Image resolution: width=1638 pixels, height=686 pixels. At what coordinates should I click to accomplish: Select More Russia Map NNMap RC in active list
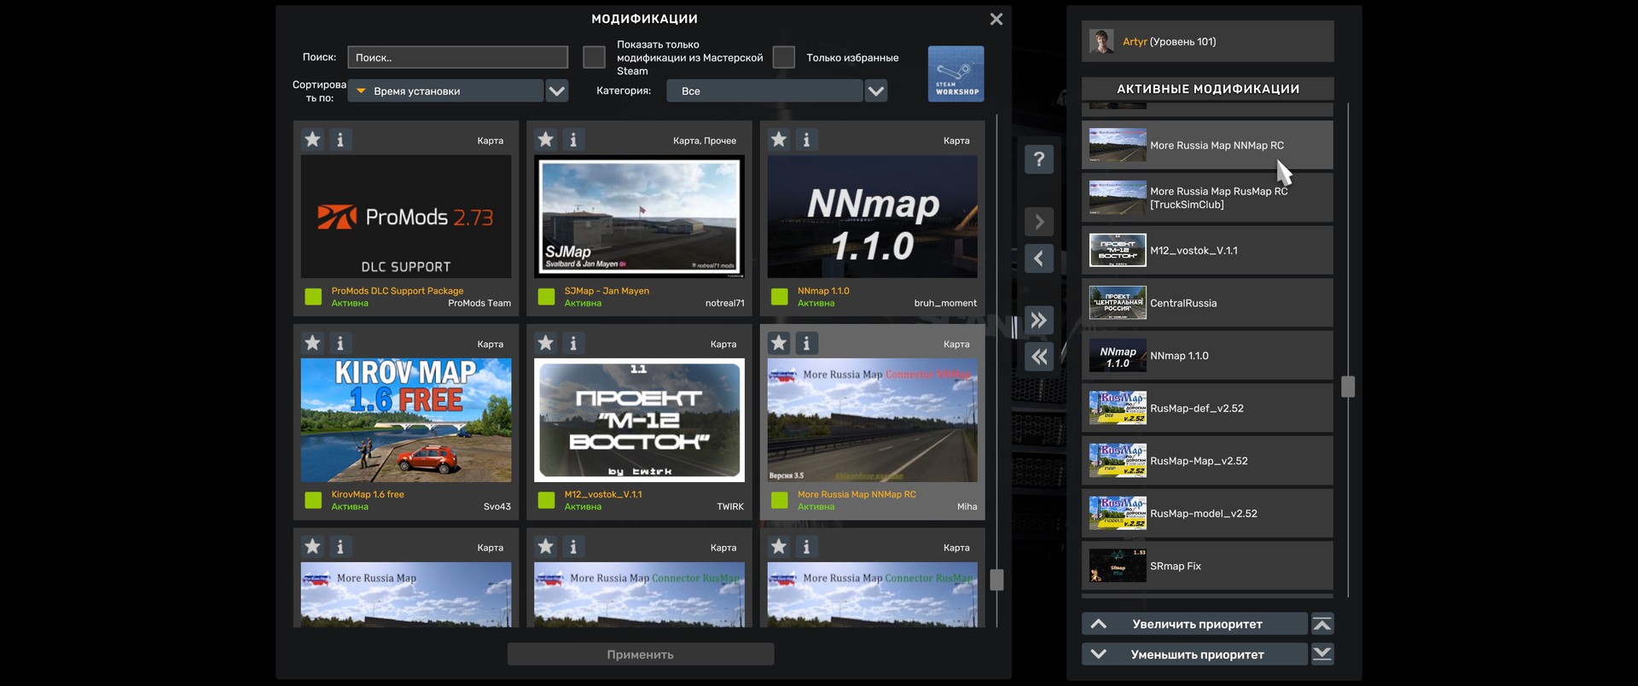point(1207,145)
